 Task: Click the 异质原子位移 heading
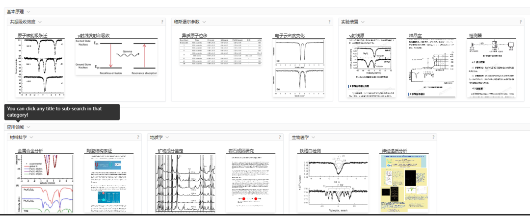(195, 35)
